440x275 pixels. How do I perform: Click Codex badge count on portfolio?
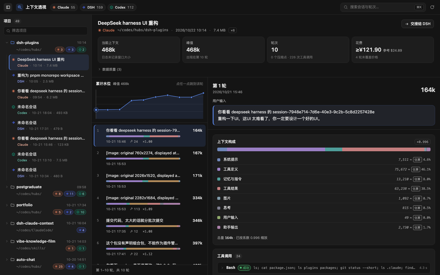(x=81, y=212)
